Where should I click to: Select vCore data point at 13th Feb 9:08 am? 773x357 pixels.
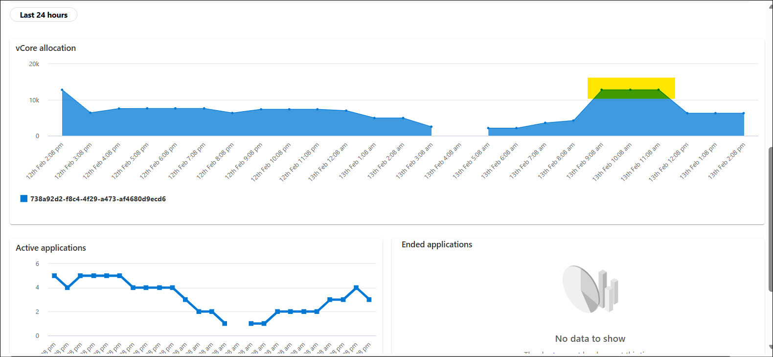coord(602,90)
